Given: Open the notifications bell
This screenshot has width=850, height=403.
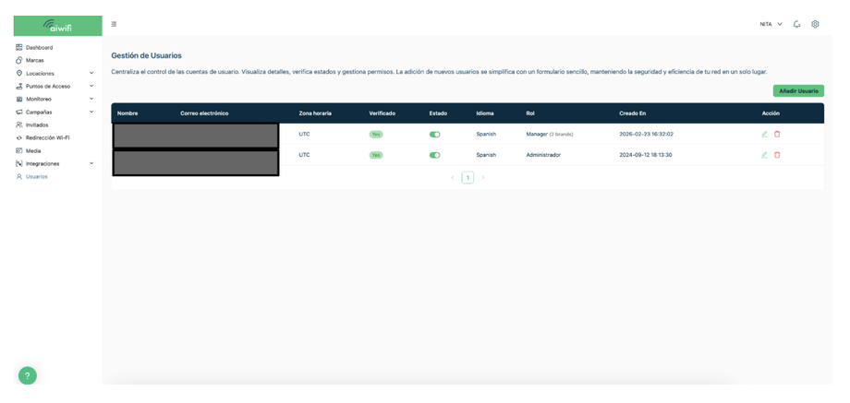Looking at the screenshot, I should pos(796,24).
